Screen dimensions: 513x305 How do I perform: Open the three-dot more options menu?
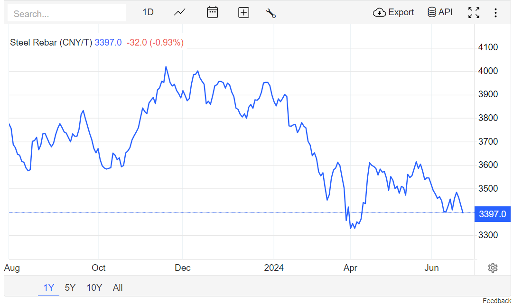(495, 13)
